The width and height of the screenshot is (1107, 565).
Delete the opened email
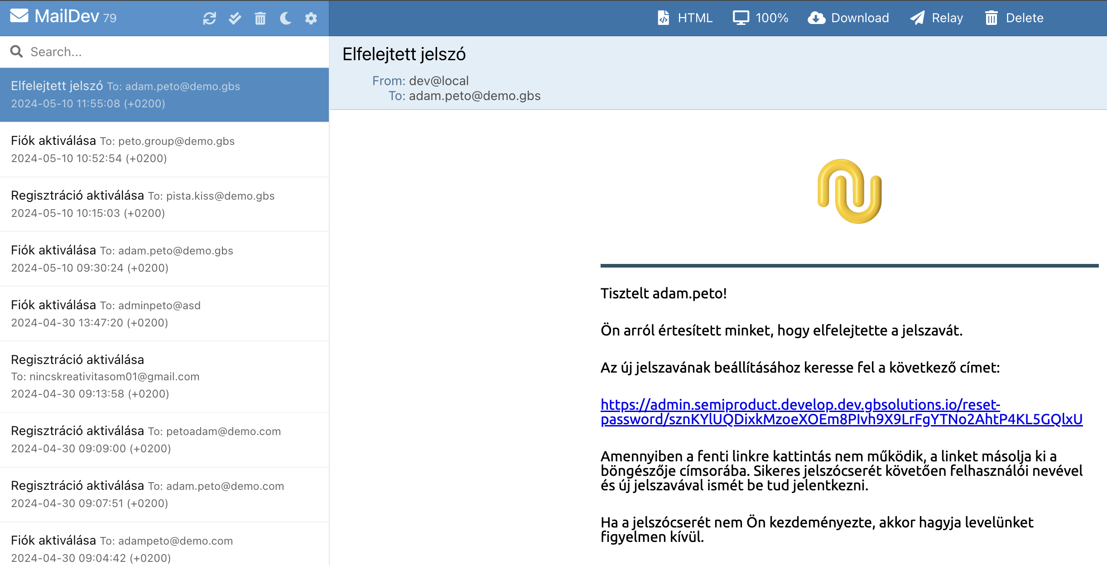(1015, 18)
